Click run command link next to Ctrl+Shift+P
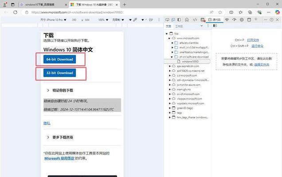The height and width of the screenshot is (177, 282). (257, 46)
